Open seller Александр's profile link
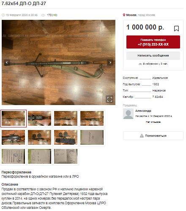This screenshot has width=186, height=211. [x=143, y=111]
